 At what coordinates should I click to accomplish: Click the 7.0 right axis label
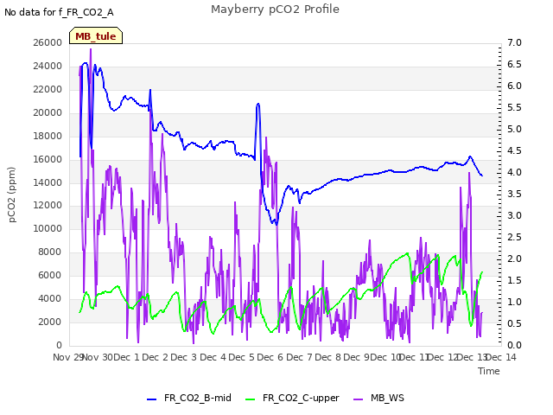click(514, 42)
